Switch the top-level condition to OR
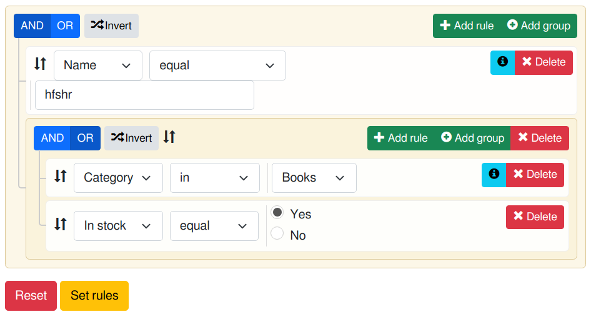Image resolution: width=596 pixels, height=317 pixels. pyautogui.click(x=65, y=26)
